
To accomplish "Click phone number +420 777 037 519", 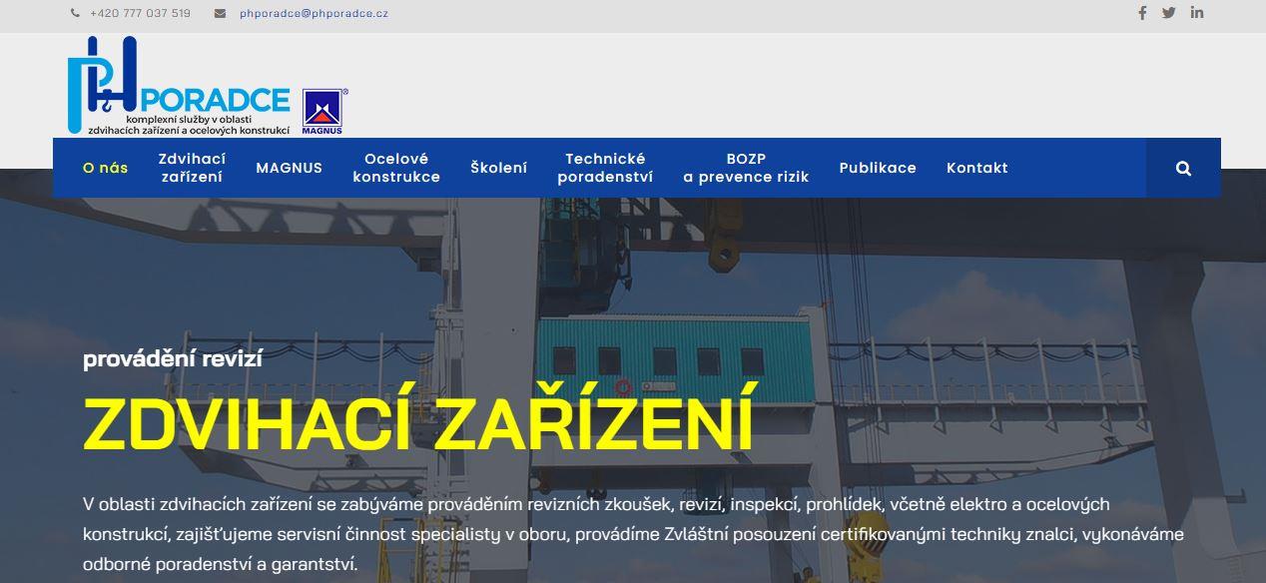I will (x=140, y=14).
